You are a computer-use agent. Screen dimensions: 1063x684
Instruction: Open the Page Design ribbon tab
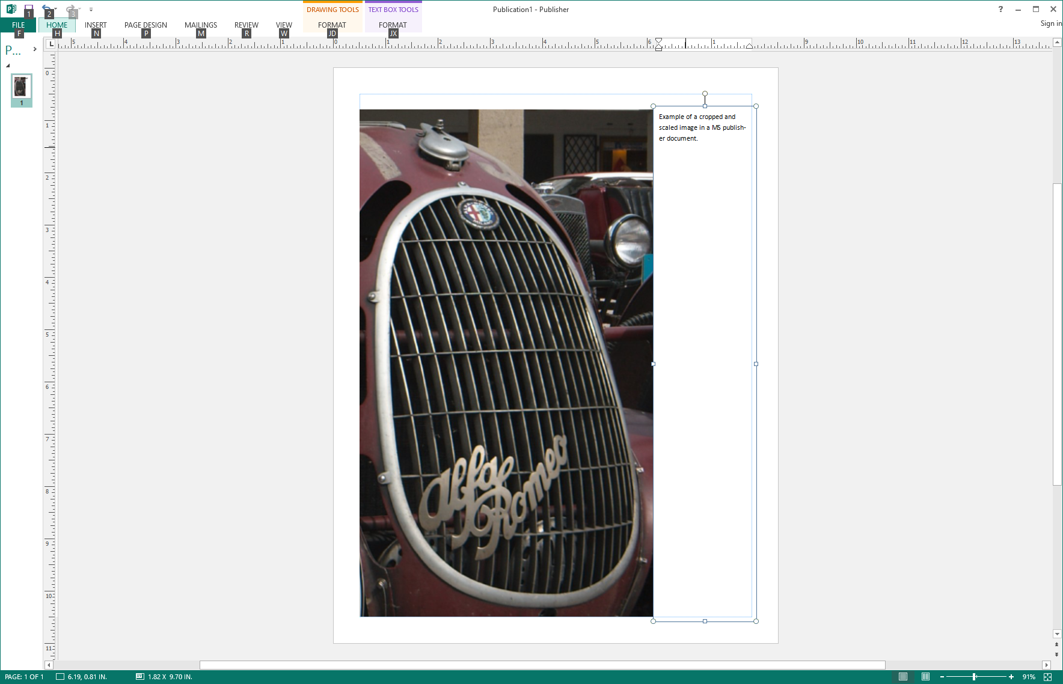point(146,25)
